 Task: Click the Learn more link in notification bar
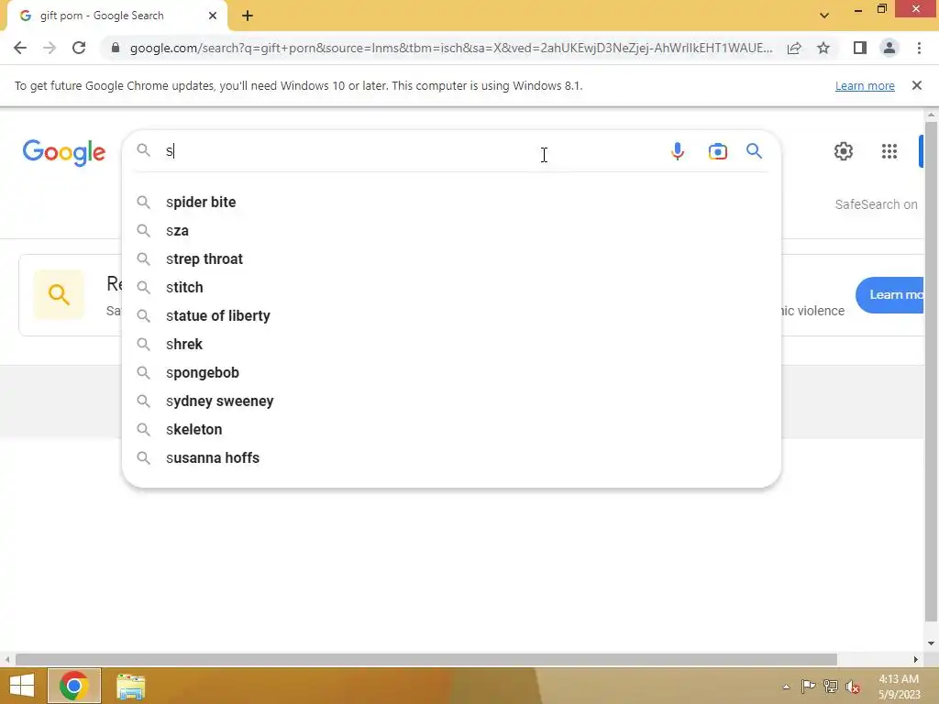tap(865, 85)
